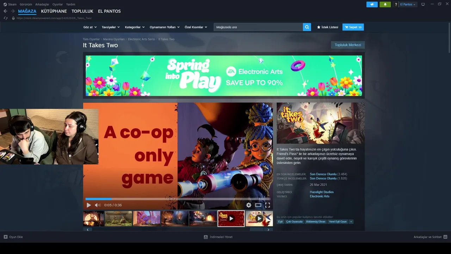The height and width of the screenshot is (254, 451).
Task: Open the question mark help icon
Action: pyautogui.click(x=396, y=4)
